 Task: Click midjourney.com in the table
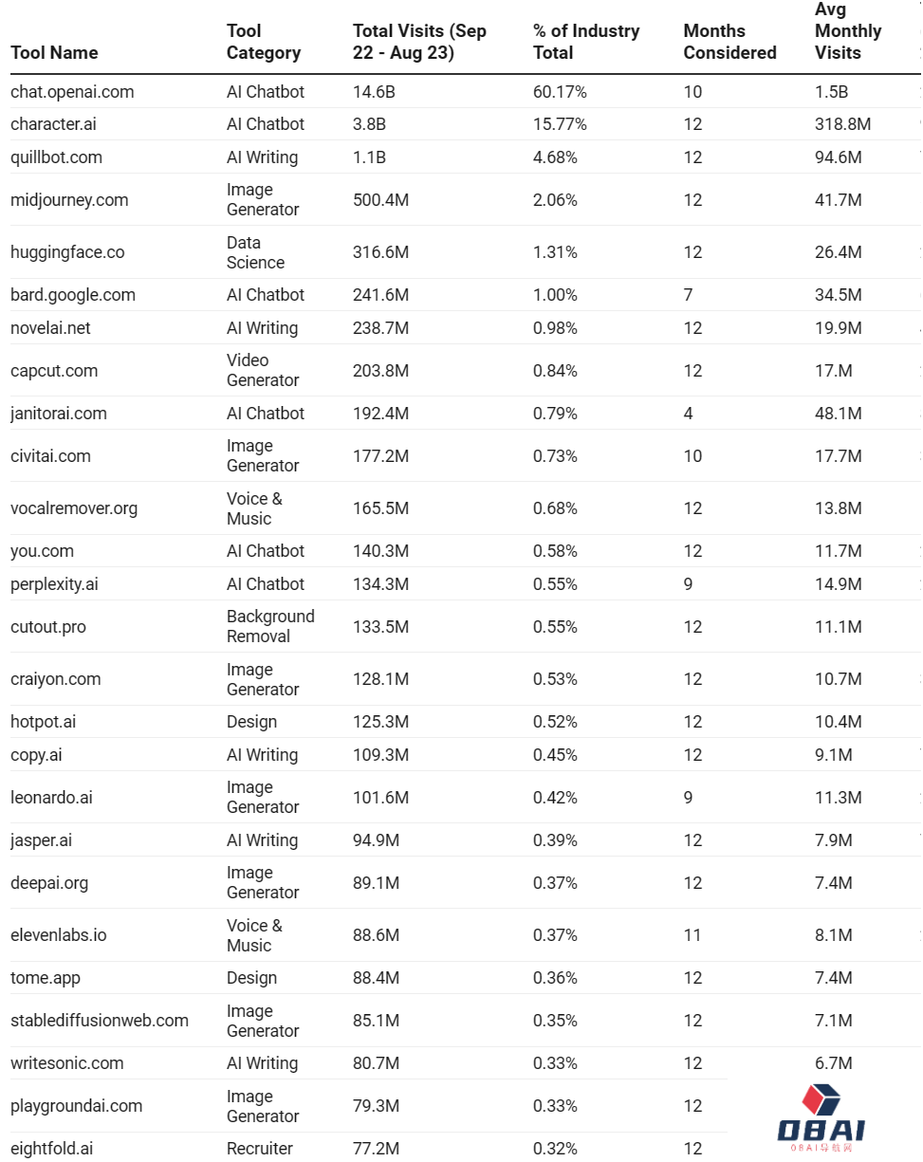(x=69, y=200)
